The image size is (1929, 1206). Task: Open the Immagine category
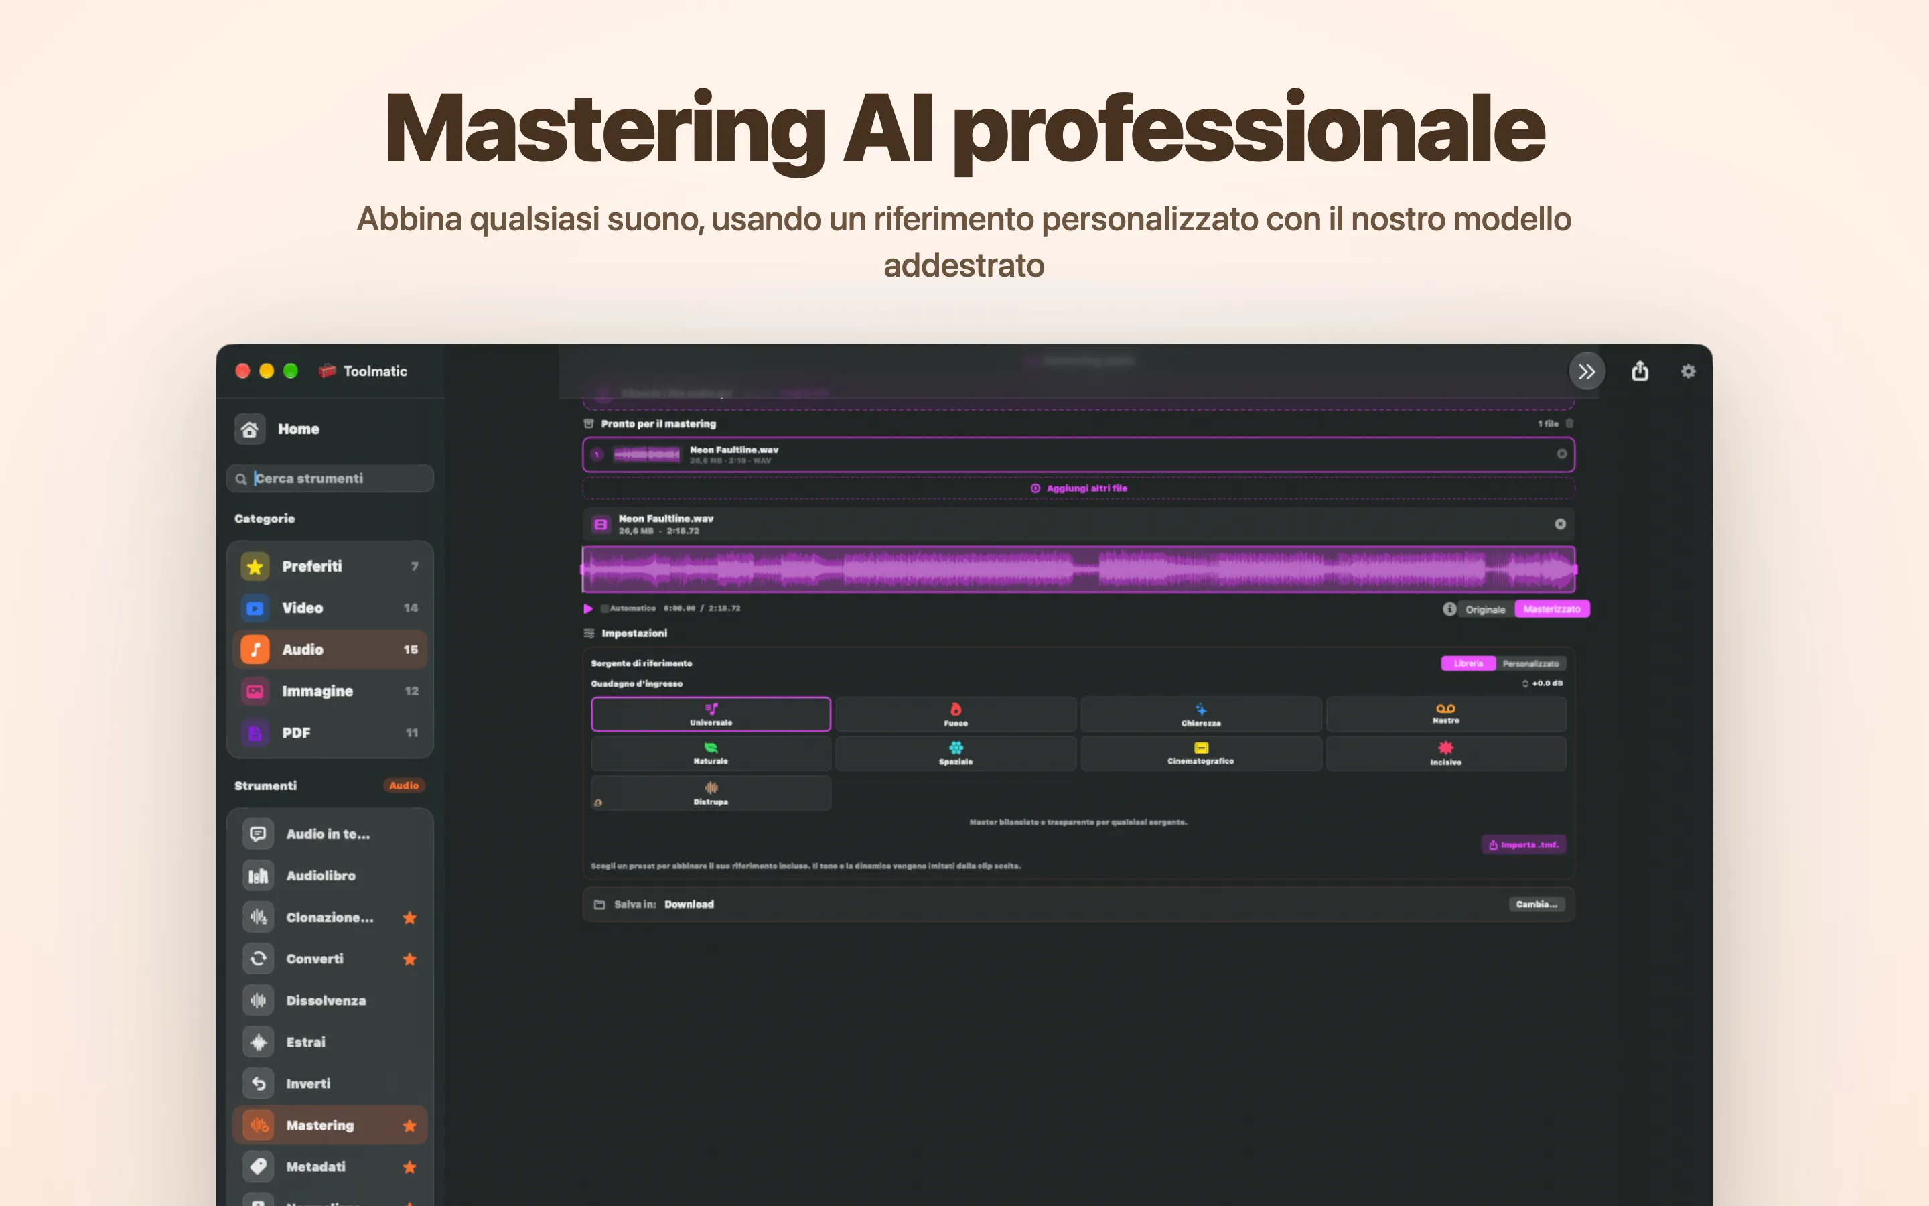[x=330, y=691]
